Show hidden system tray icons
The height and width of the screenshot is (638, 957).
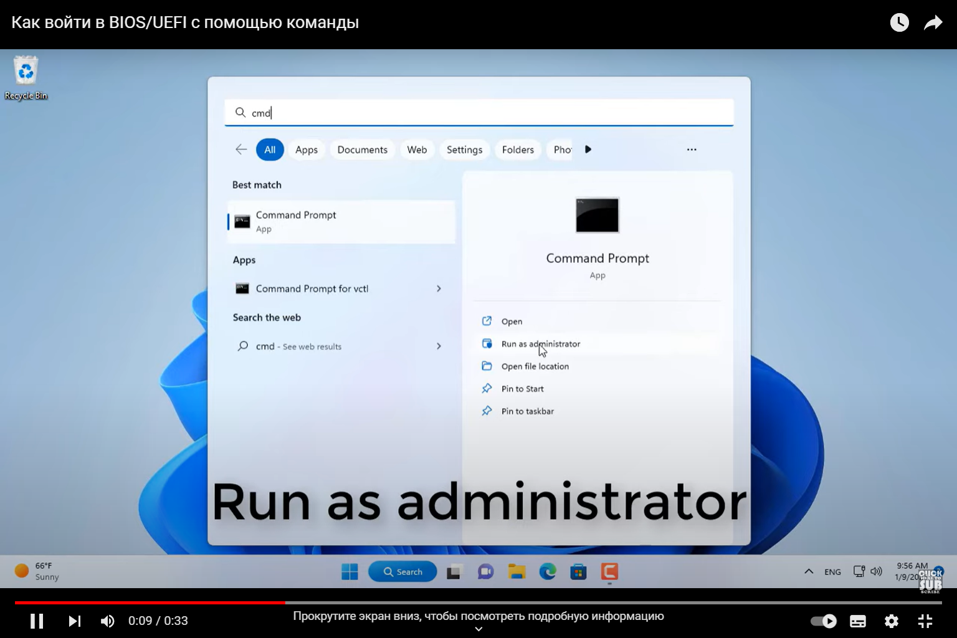pos(809,571)
